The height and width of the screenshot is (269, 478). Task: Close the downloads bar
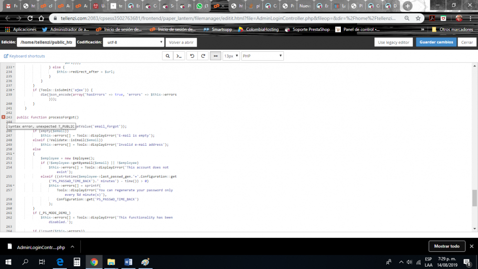click(x=472, y=246)
